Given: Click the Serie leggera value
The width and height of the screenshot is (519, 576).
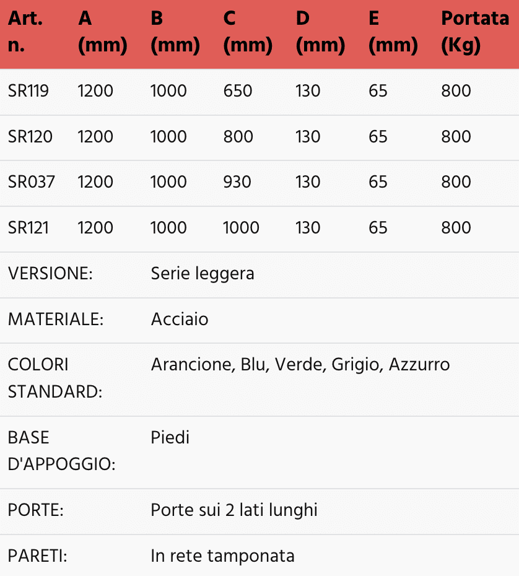Looking at the screenshot, I should 203,273.
